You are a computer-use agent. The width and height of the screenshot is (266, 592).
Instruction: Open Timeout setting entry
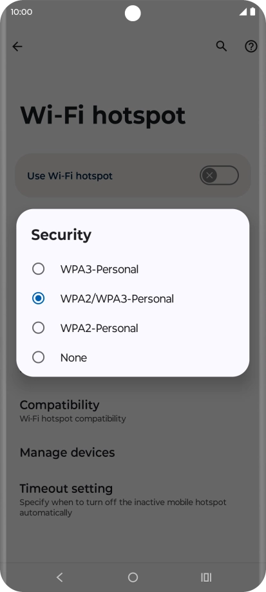pyautogui.click(x=133, y=498)
